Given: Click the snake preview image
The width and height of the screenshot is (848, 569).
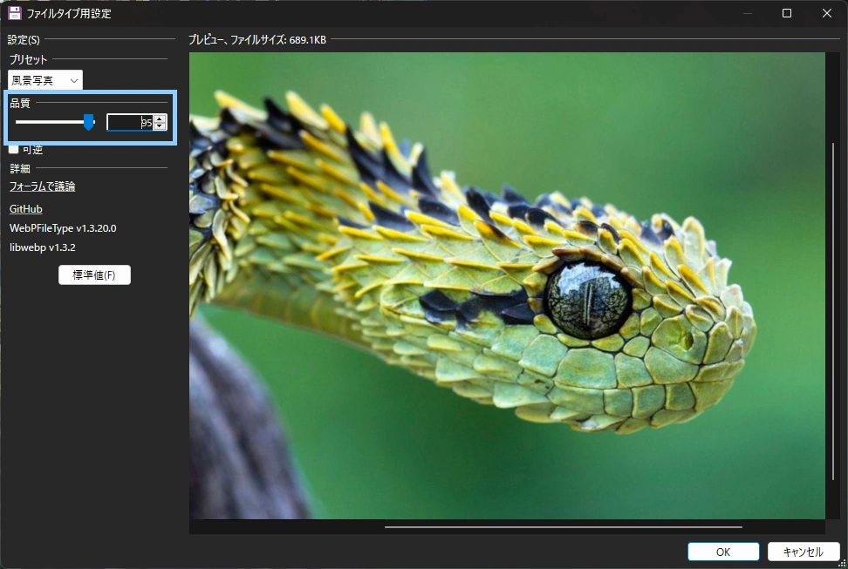Looking at the screenshot, I should point(507,286).
